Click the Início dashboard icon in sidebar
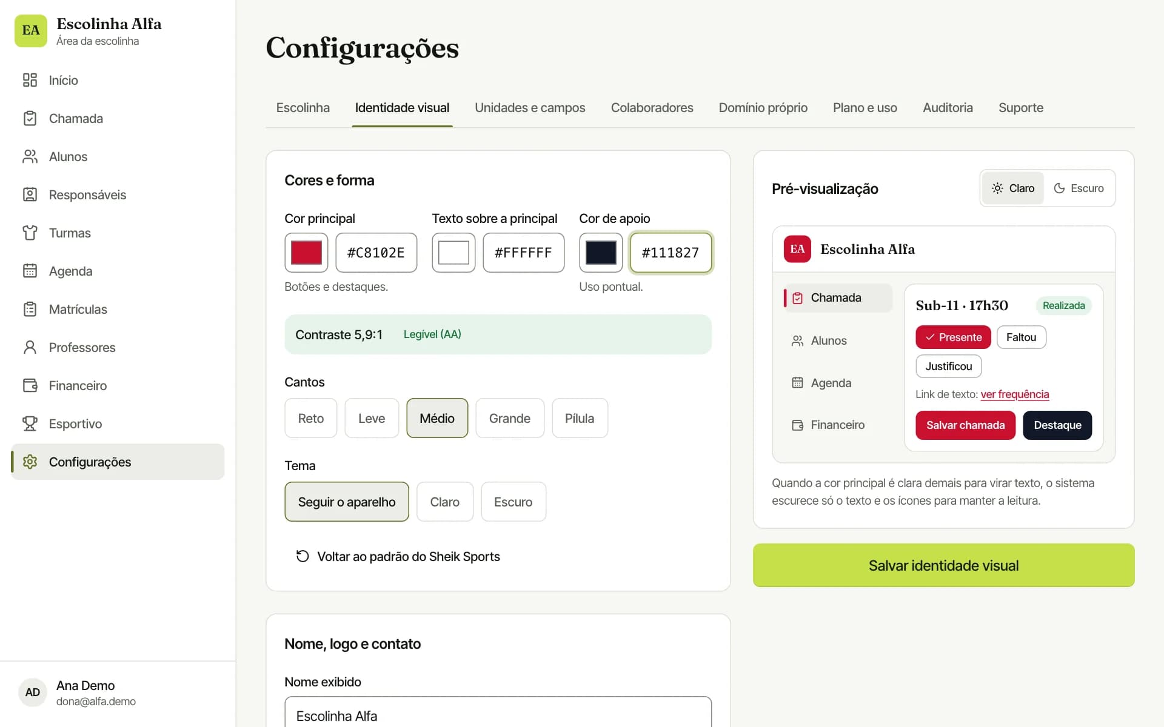Viewport: 1164px width, 727px height. click(x=30, y=80)
